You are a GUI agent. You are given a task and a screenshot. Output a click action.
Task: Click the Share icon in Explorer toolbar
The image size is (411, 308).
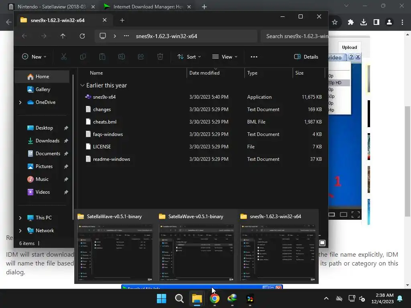pyautogui.click(x=141, y=57)
